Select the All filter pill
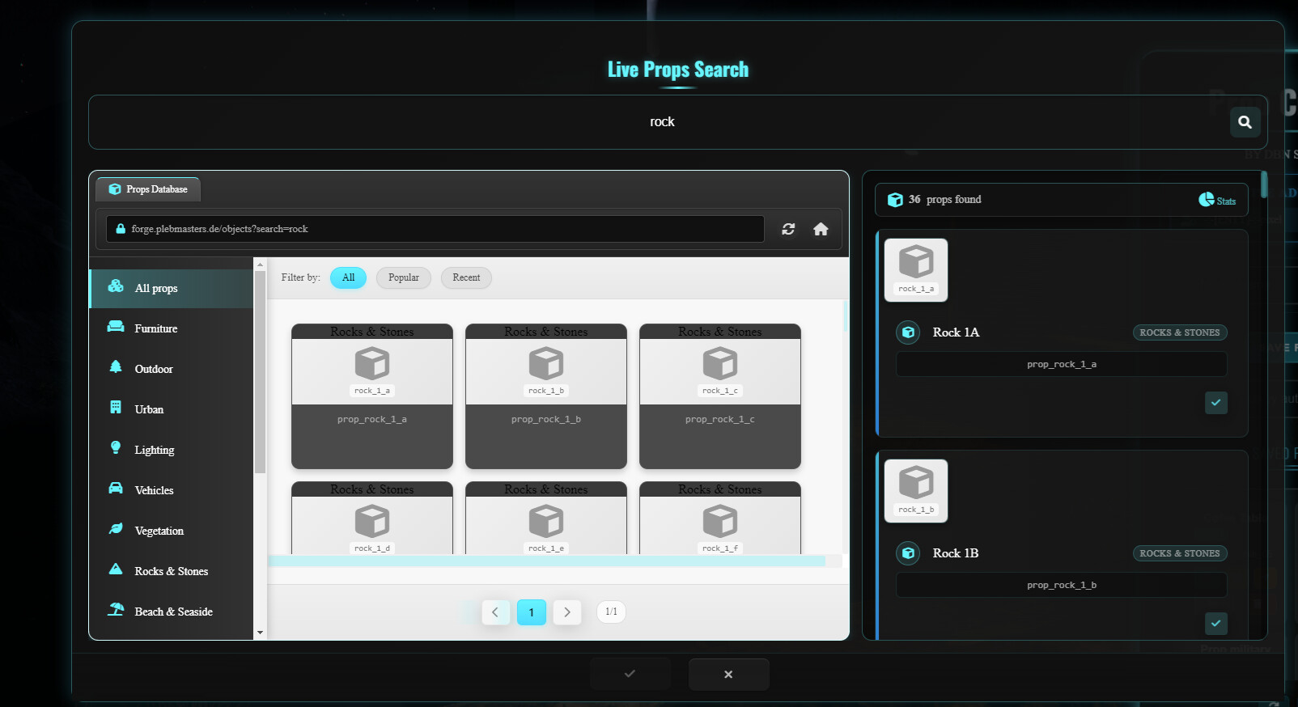The height and width of the screenshot is (707, 1298). 348,277
